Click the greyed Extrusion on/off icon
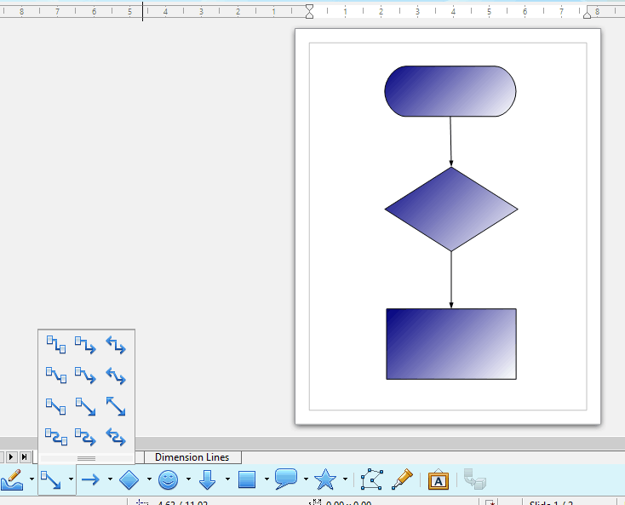The height and width of the screenshot is (505, 625). point(475,479)
